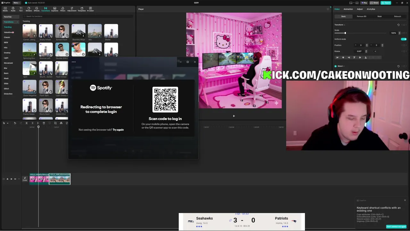410x231 pixels.
Task: Click the track more-options dots icon
Action: pos(19,179)
